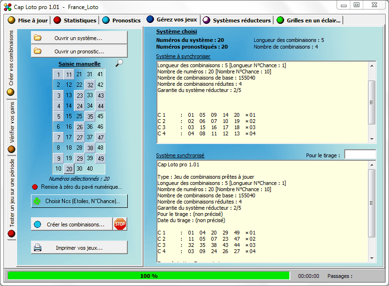This screenshot has width=389, height=286.
Task: Click Imprimer vos jeux button
Action: click(79, 247)
